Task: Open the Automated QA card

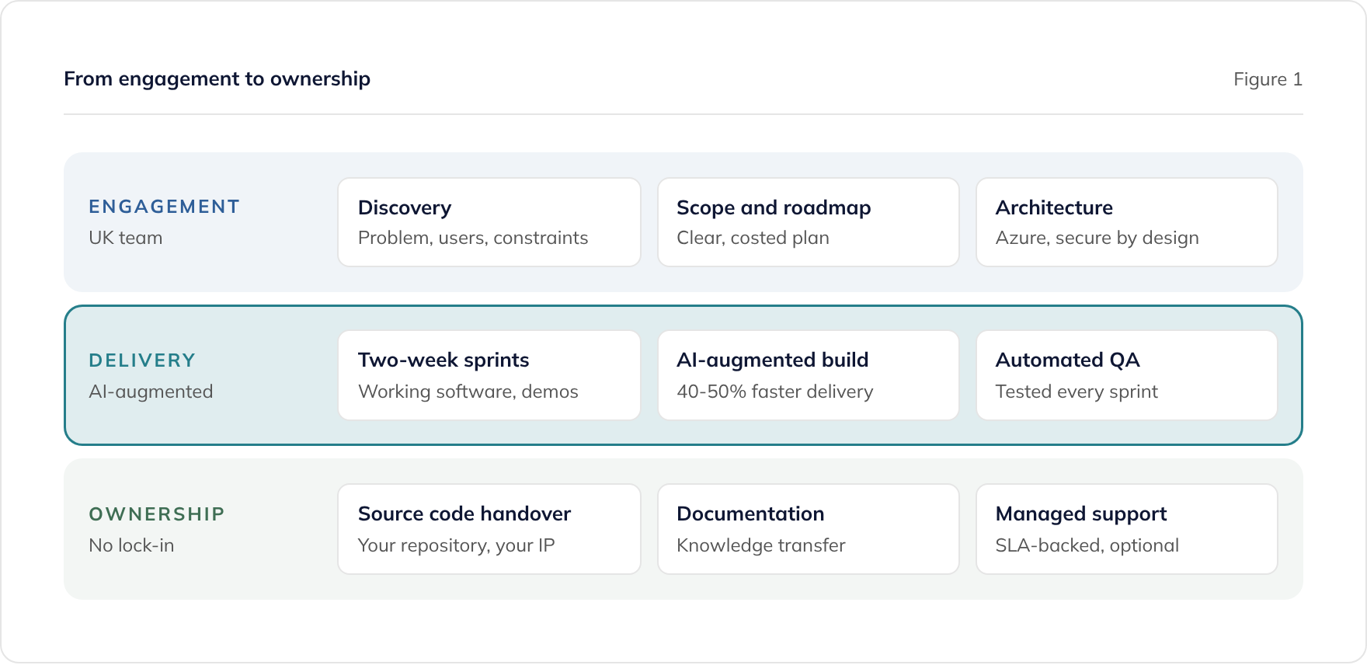Action: click(1127, 375)
